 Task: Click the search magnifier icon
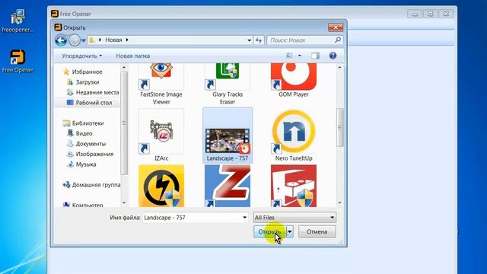[338, 40]
